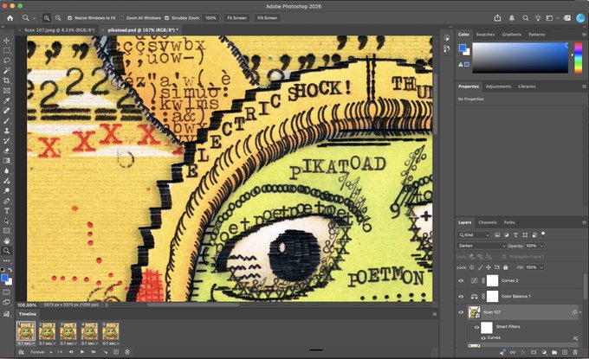Pick a color in the blue color field
The height and width of the screenshot is (359, 589).
tap(521, 58)
